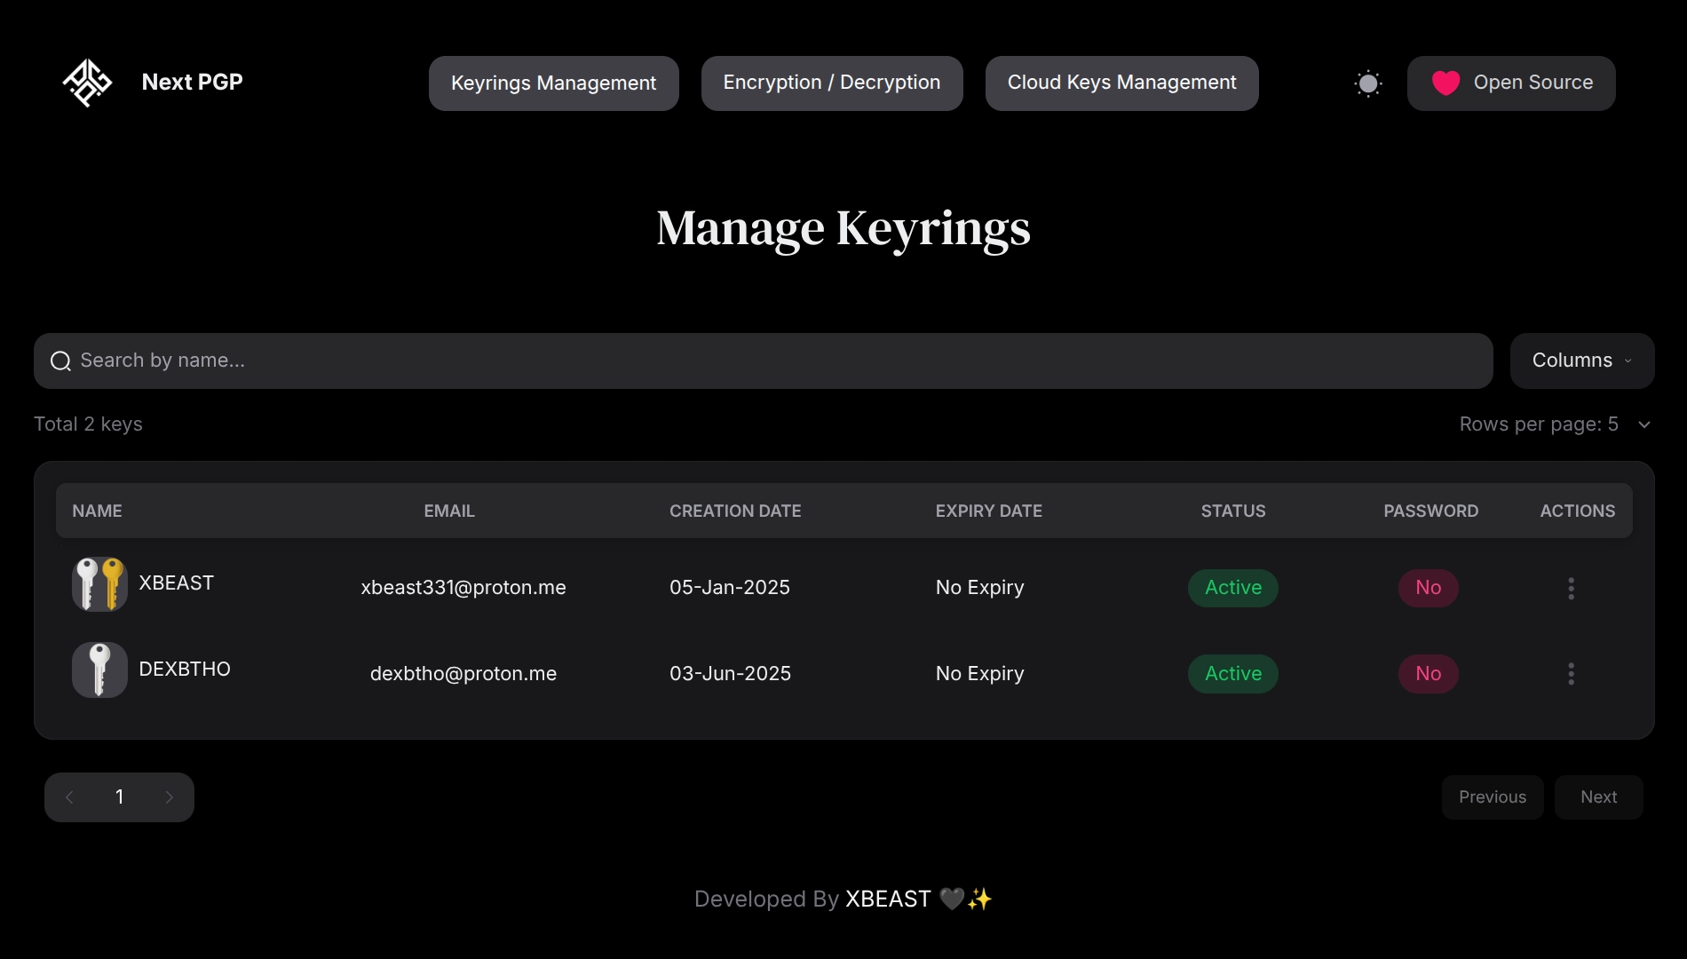Select page 1 in pagination
The width and height of the screenshot is (1687, 959).
(119, 797)
